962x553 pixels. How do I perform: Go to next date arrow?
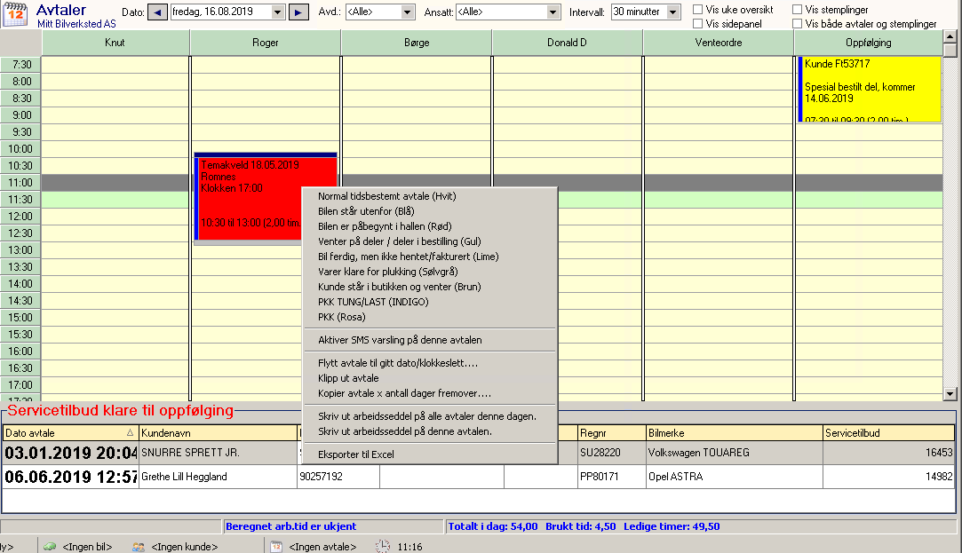pyautogui.click(x=298, y=12)
